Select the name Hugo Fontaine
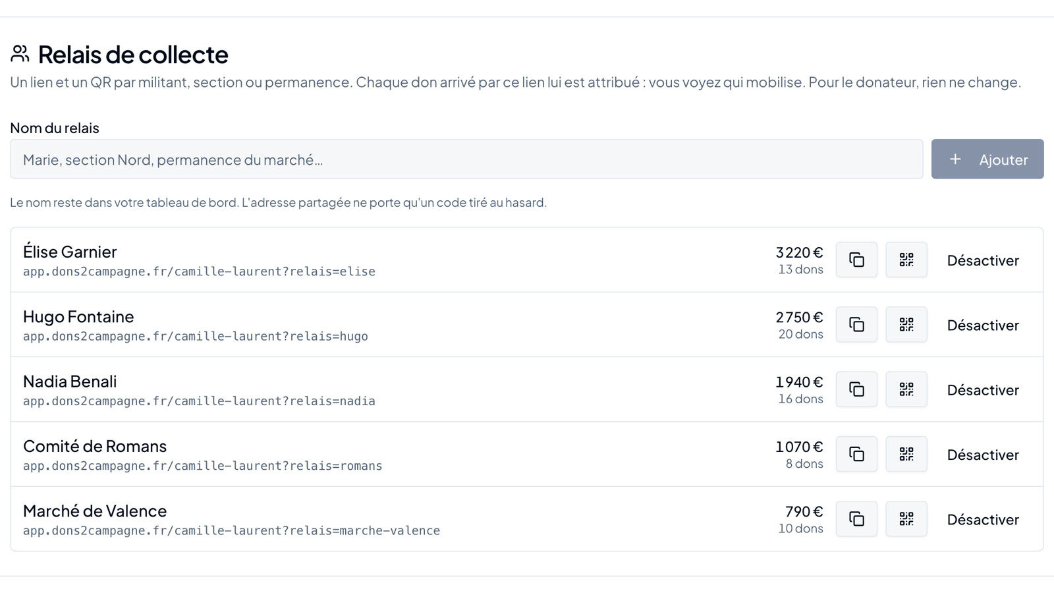This screenshot has height=593, width=1054. click(x=78, y=316)
